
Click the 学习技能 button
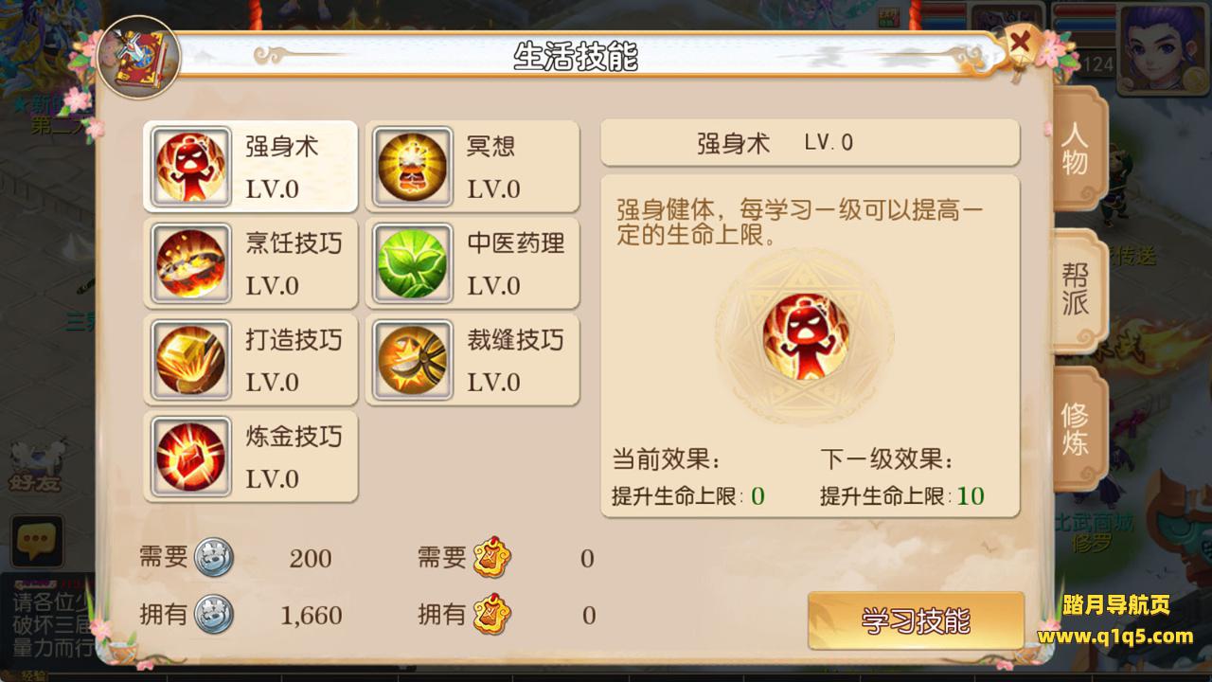(916, 620)
